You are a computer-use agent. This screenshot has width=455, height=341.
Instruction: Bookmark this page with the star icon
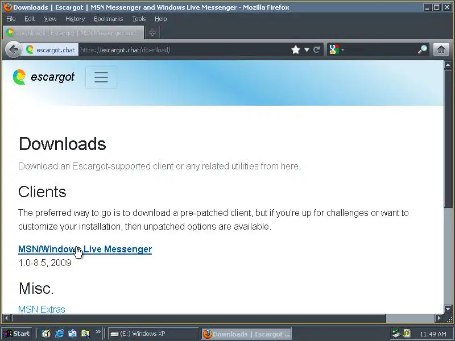pyautogui.click(x=296, y=50)
